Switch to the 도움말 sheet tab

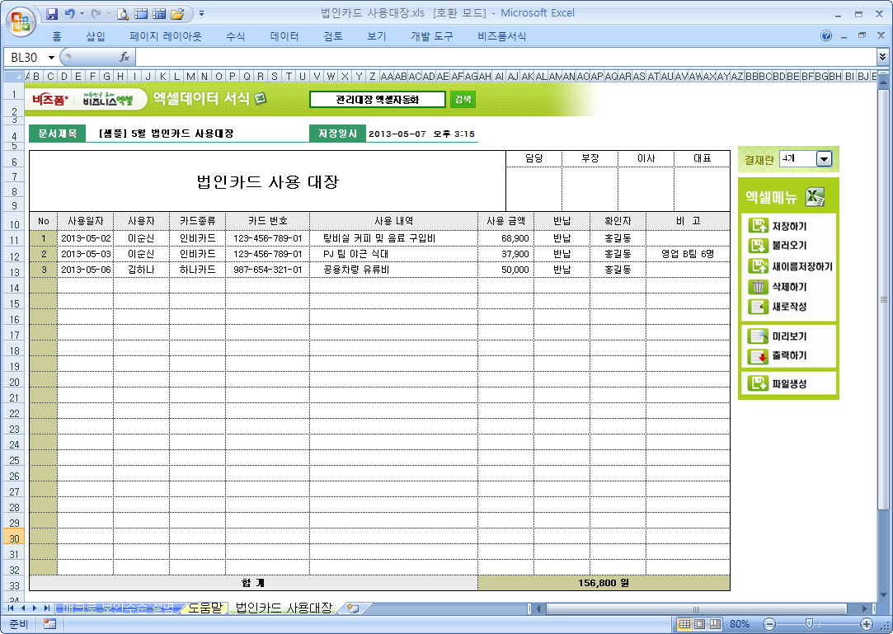204,608
